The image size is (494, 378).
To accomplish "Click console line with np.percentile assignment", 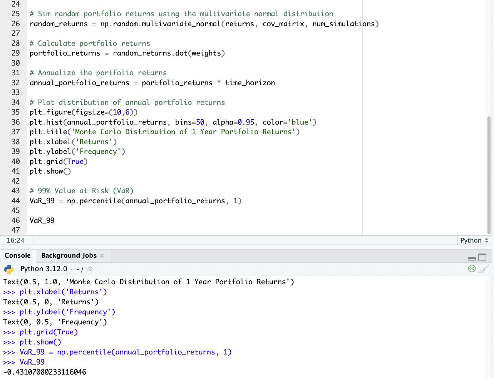I will click(x=117, y=352).
